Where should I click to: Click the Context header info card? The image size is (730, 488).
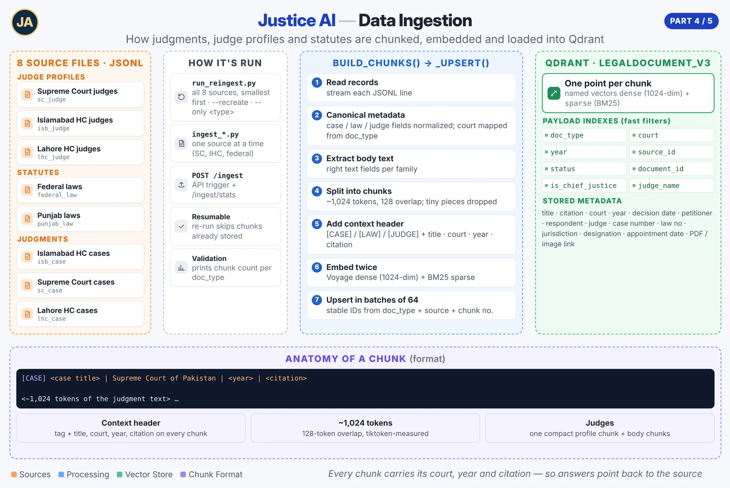(x=131, y=428)
